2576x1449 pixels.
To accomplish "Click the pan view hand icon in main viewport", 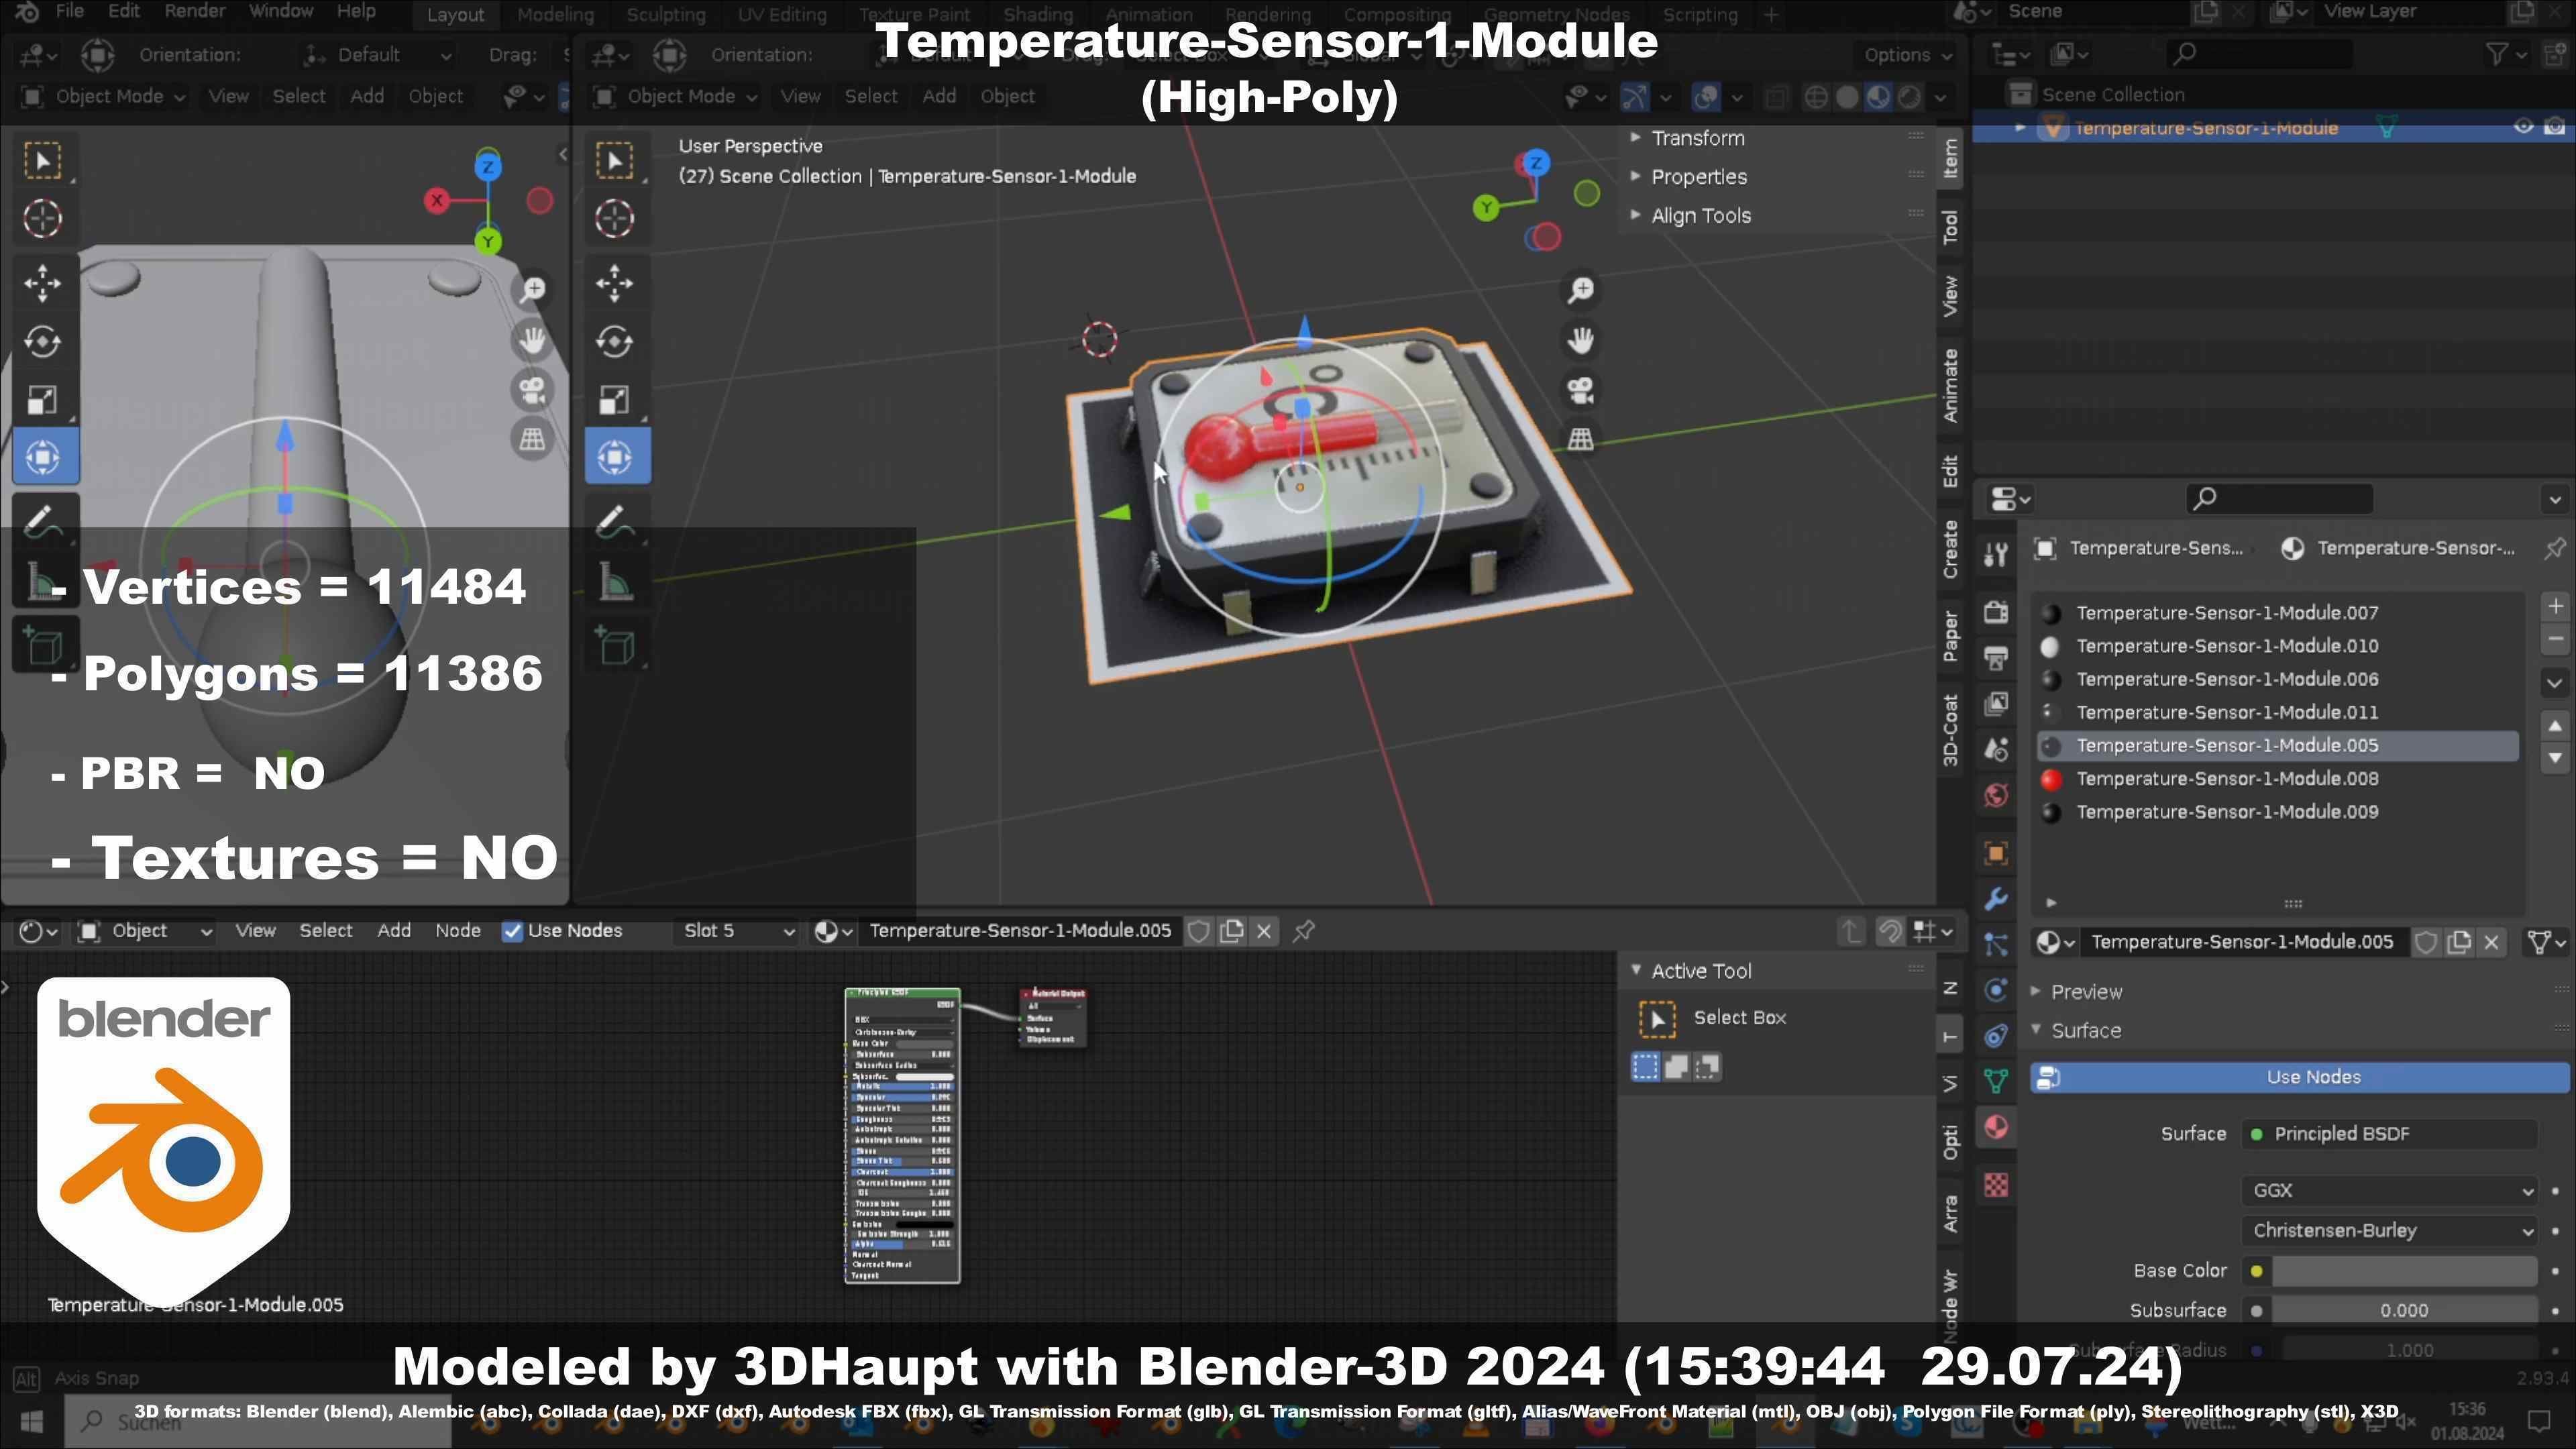I will pyautogui.click(x=1581, y=341).
